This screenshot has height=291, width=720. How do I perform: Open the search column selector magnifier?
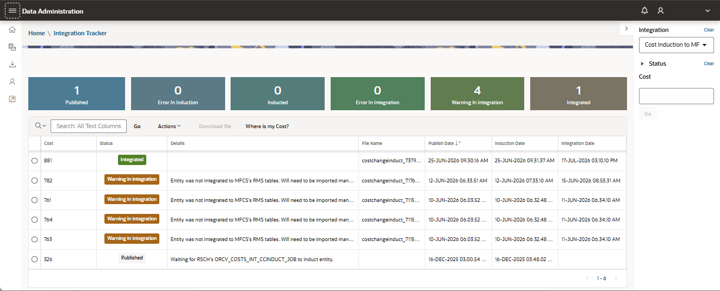click(x=40, y=126)
